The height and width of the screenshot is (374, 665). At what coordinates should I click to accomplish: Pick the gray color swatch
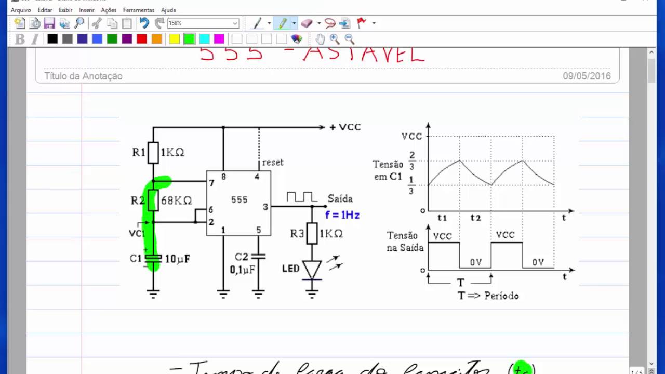click(68, 39)
